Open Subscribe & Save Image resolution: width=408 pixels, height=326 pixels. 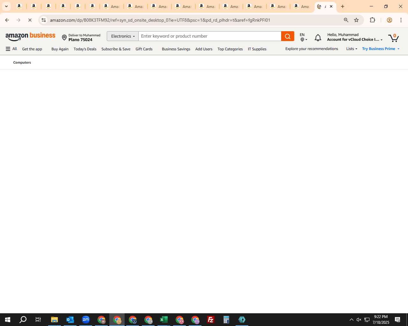tap(116, 49)
